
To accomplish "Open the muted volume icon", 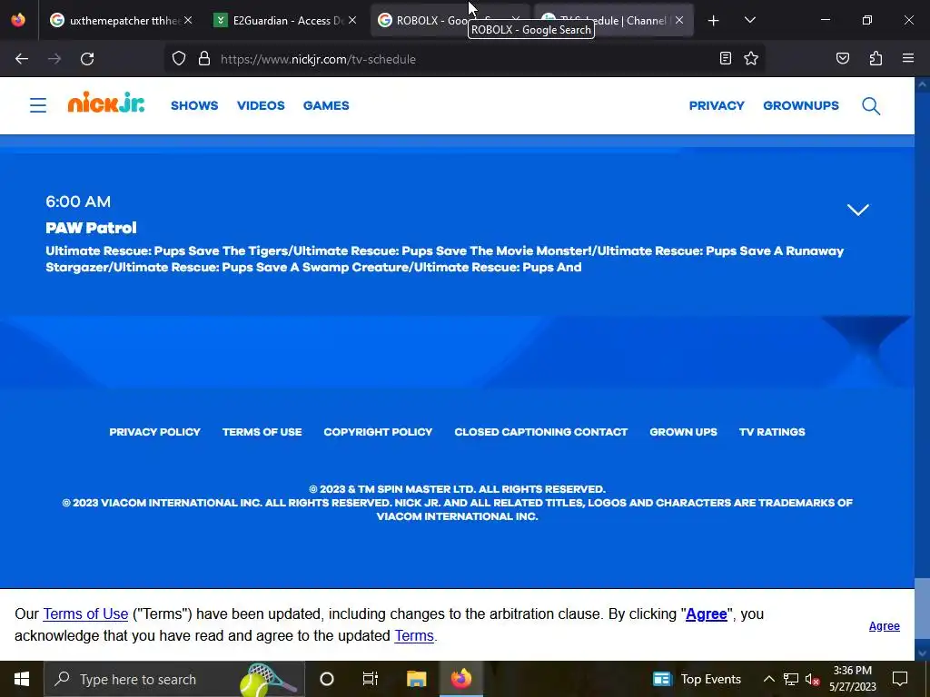I will click(813, 679).
